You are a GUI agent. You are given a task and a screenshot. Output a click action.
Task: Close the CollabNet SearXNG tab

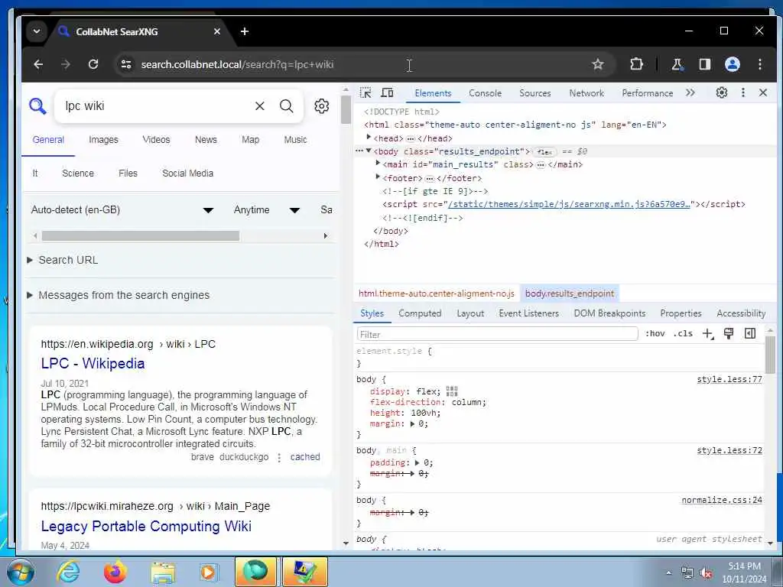[216, 31]
